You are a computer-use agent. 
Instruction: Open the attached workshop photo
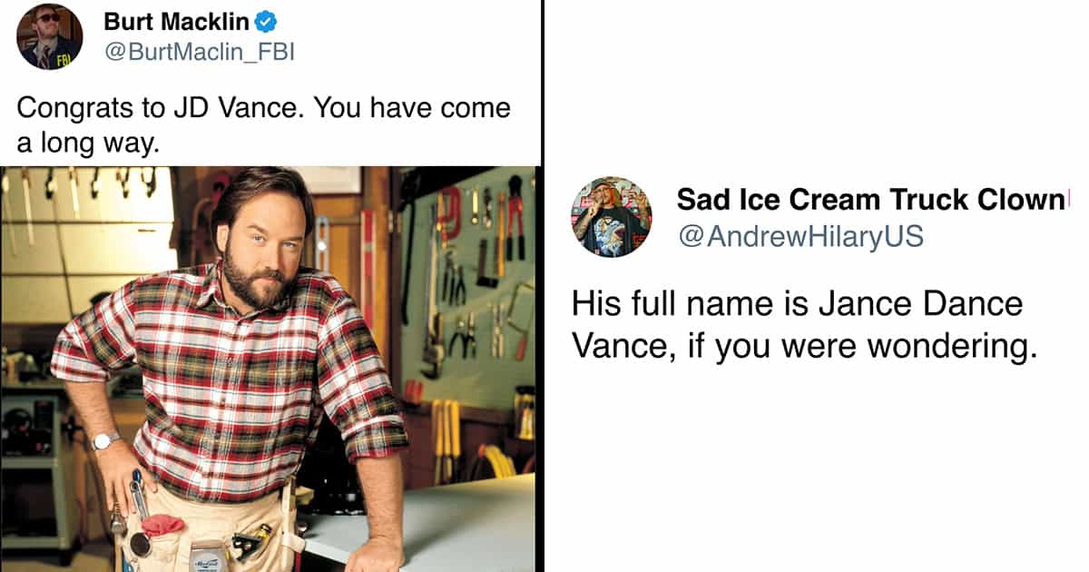pyautogui.click(x=268, y=369)
